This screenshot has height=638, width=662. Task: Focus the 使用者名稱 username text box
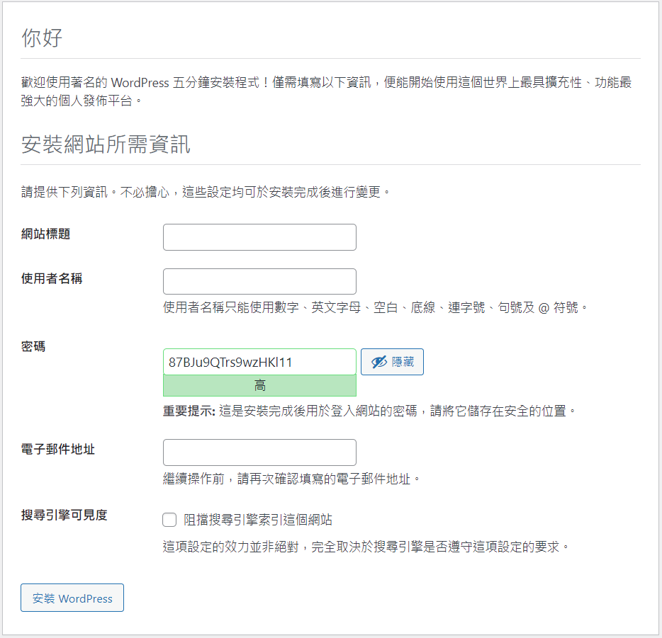259,281
